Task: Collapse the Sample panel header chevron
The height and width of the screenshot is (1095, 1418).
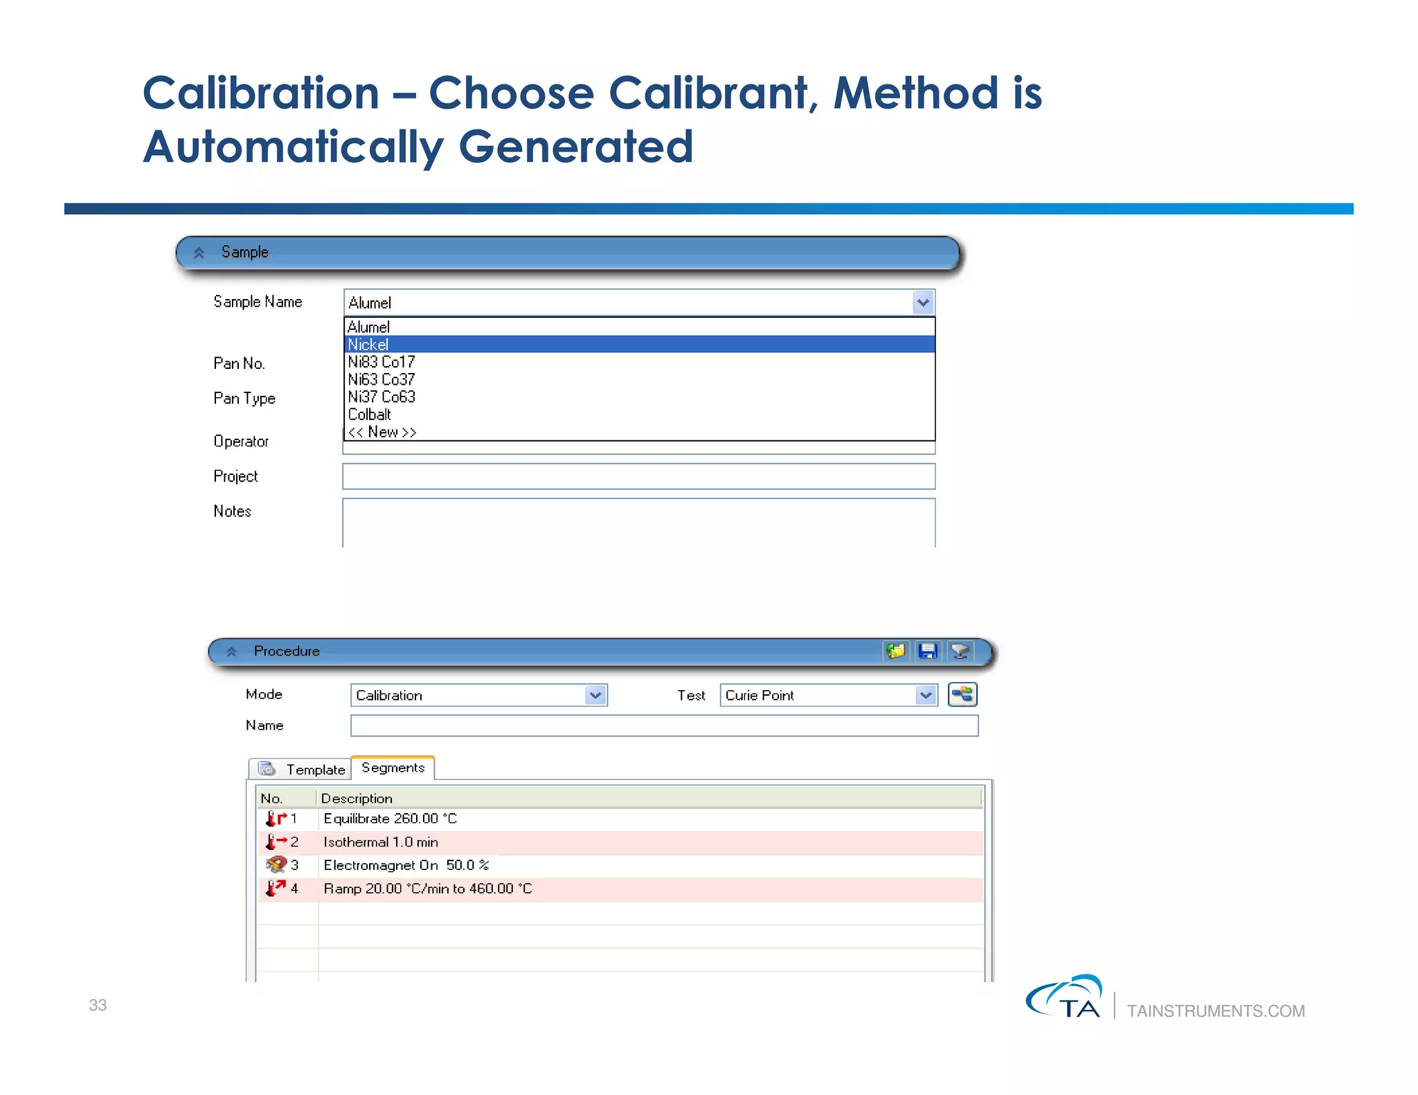Action: click(199, 253)
